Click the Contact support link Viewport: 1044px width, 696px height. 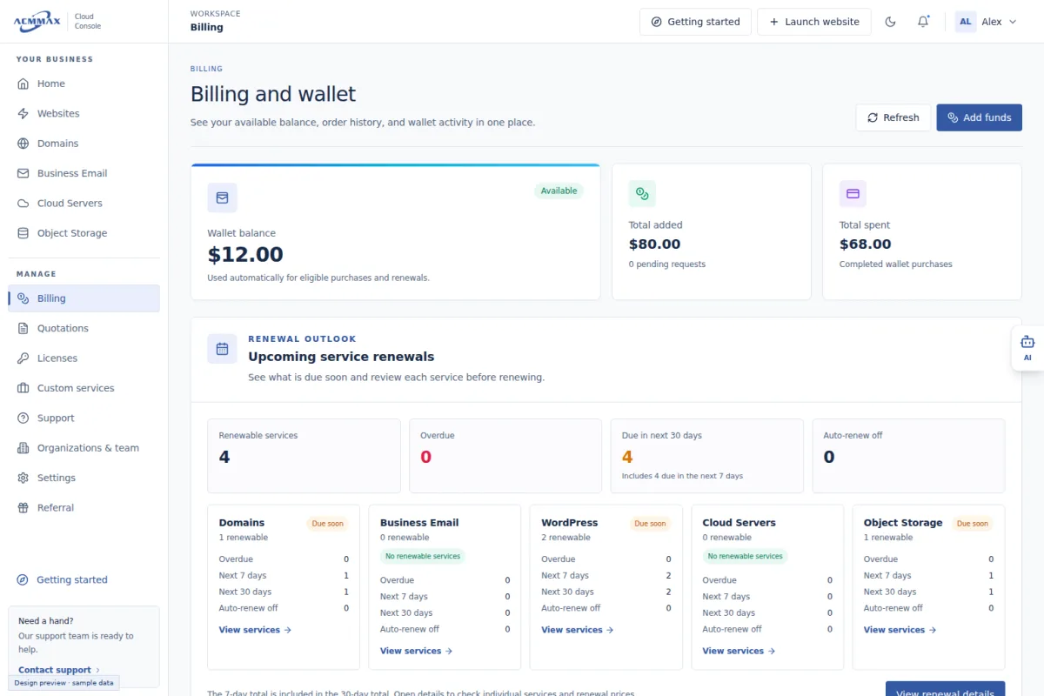tap(59, 670)
